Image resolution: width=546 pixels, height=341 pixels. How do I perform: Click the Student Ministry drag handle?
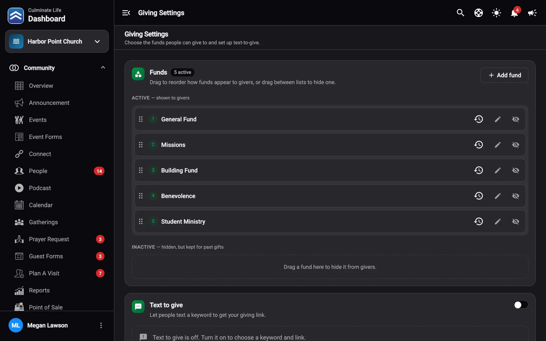[141, 221]
